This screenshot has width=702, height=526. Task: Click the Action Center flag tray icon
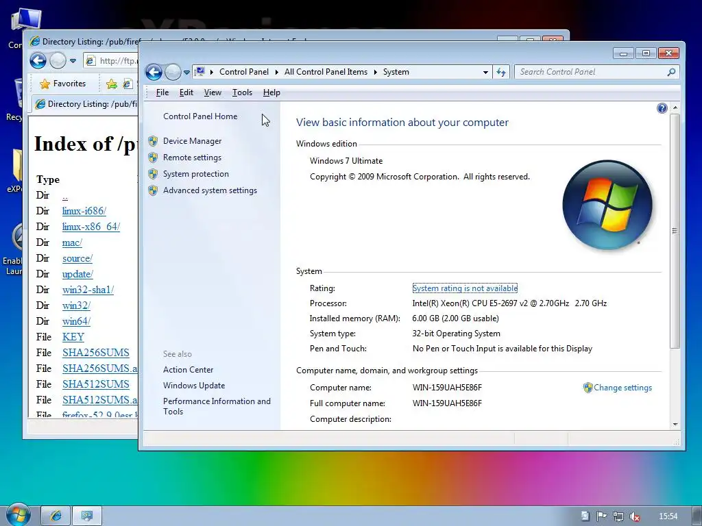click(x=601, y=516)
